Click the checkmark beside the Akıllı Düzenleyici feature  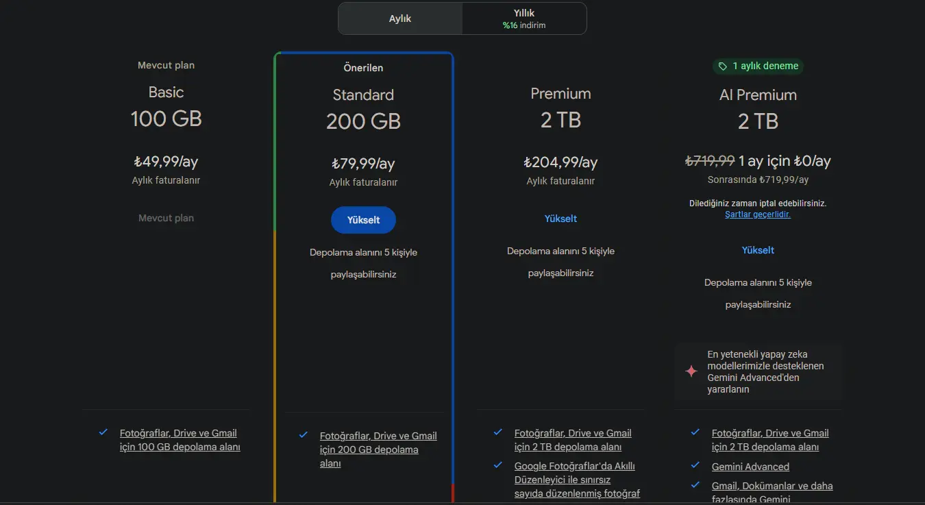pos(497,465)
